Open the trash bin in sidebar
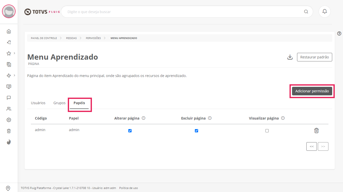Viewport: 343px width, 192px height. click(9, 131)
